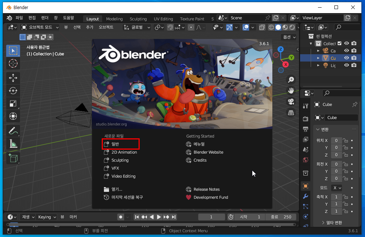Open the Render properties tab
Image resolution: width=365 pixels, height=237 pixels.
tap(306, 119)
